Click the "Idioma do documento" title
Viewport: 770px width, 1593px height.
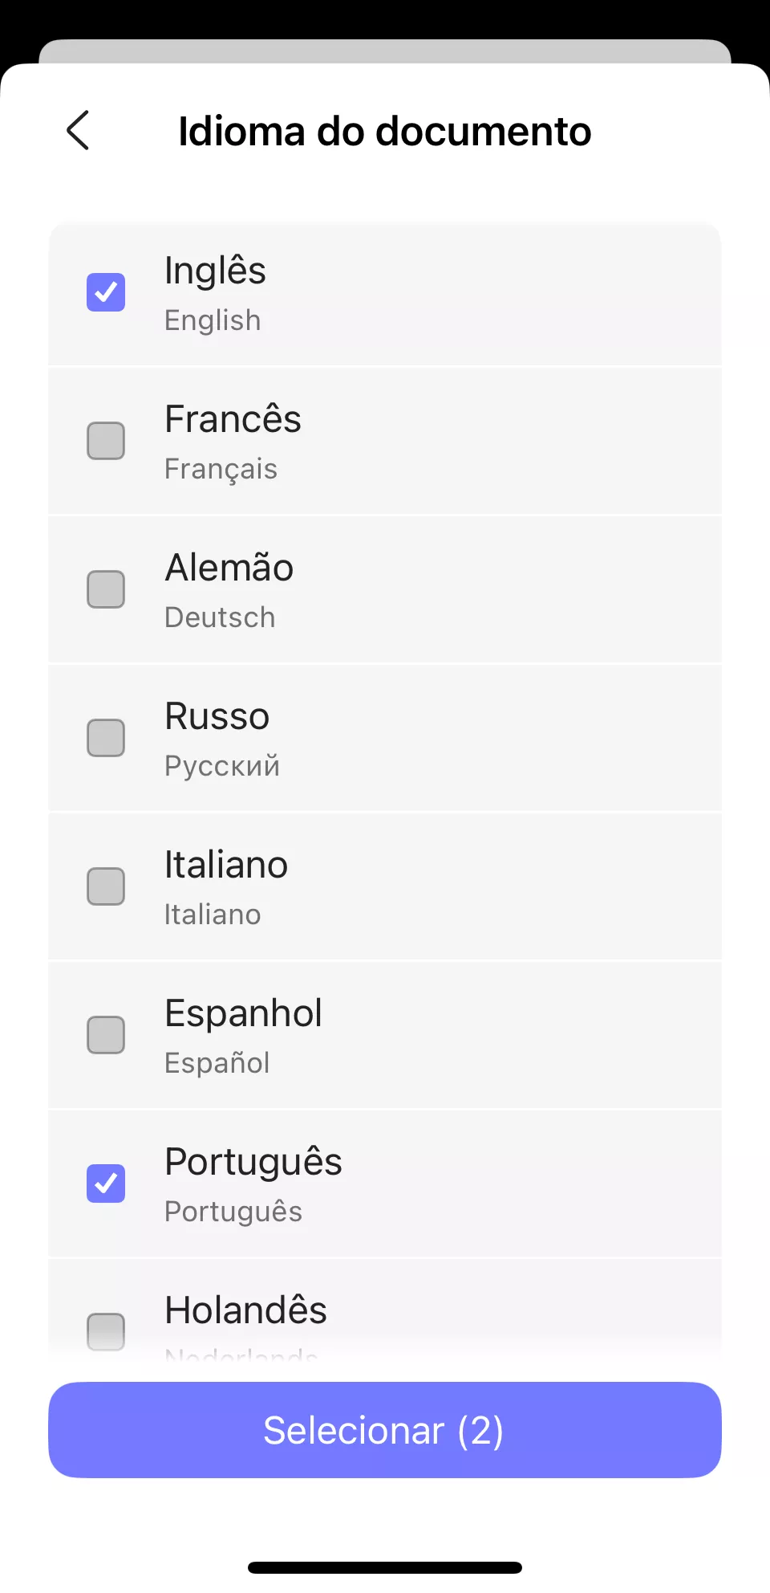pyautogui.click(x=385, y=132)
